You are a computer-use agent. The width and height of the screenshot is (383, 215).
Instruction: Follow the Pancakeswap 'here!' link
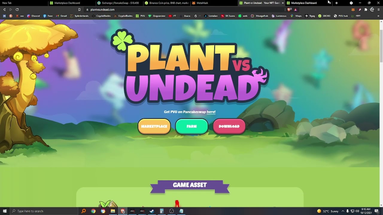point(211,112)
